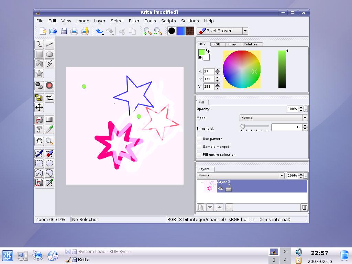
Task: Select the Duplicate stamp tool
Action: click(39, 86)
